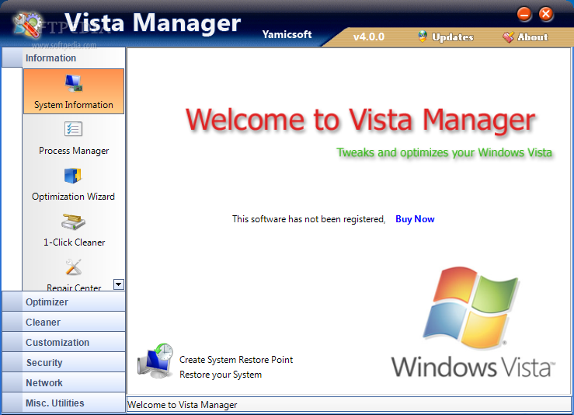Screen dimensions: 574x415
Task: Click the v4.0.0 version label
Action: point(369,37)
